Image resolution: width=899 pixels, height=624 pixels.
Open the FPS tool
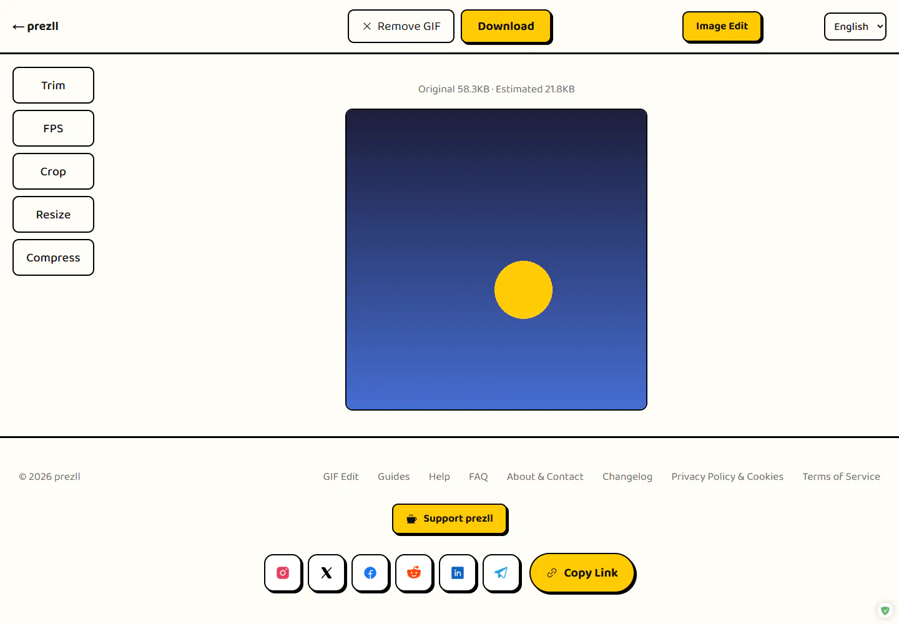pos(53,129)
